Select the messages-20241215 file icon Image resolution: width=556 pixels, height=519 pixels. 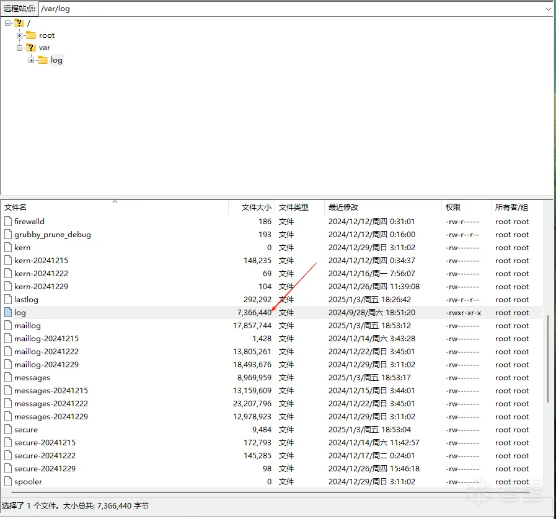(8, 390)
